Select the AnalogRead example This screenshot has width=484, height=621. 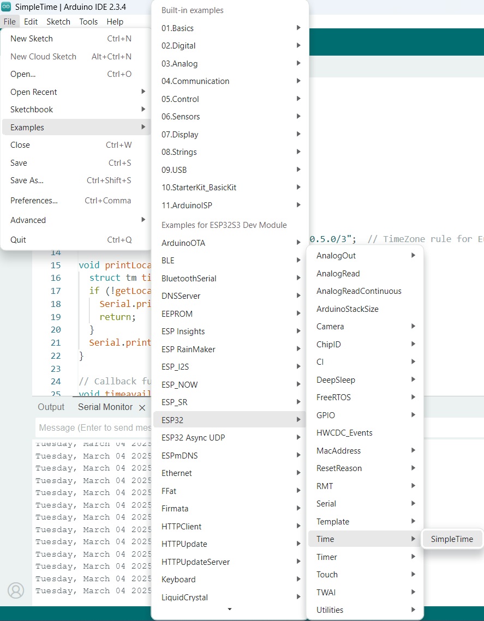[x=366, y=273]
